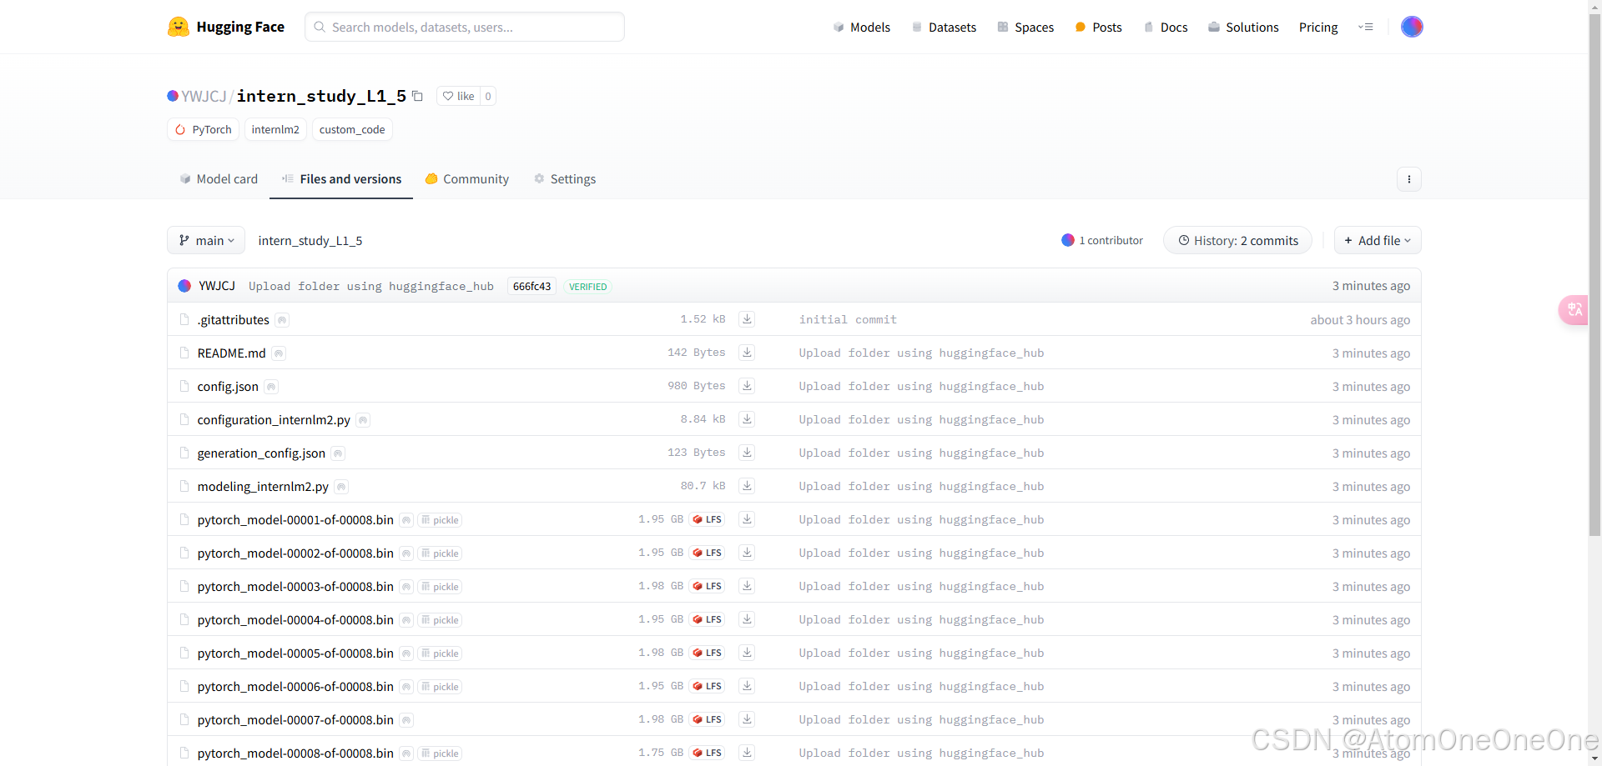Open Pricing page

point(1318,28)
